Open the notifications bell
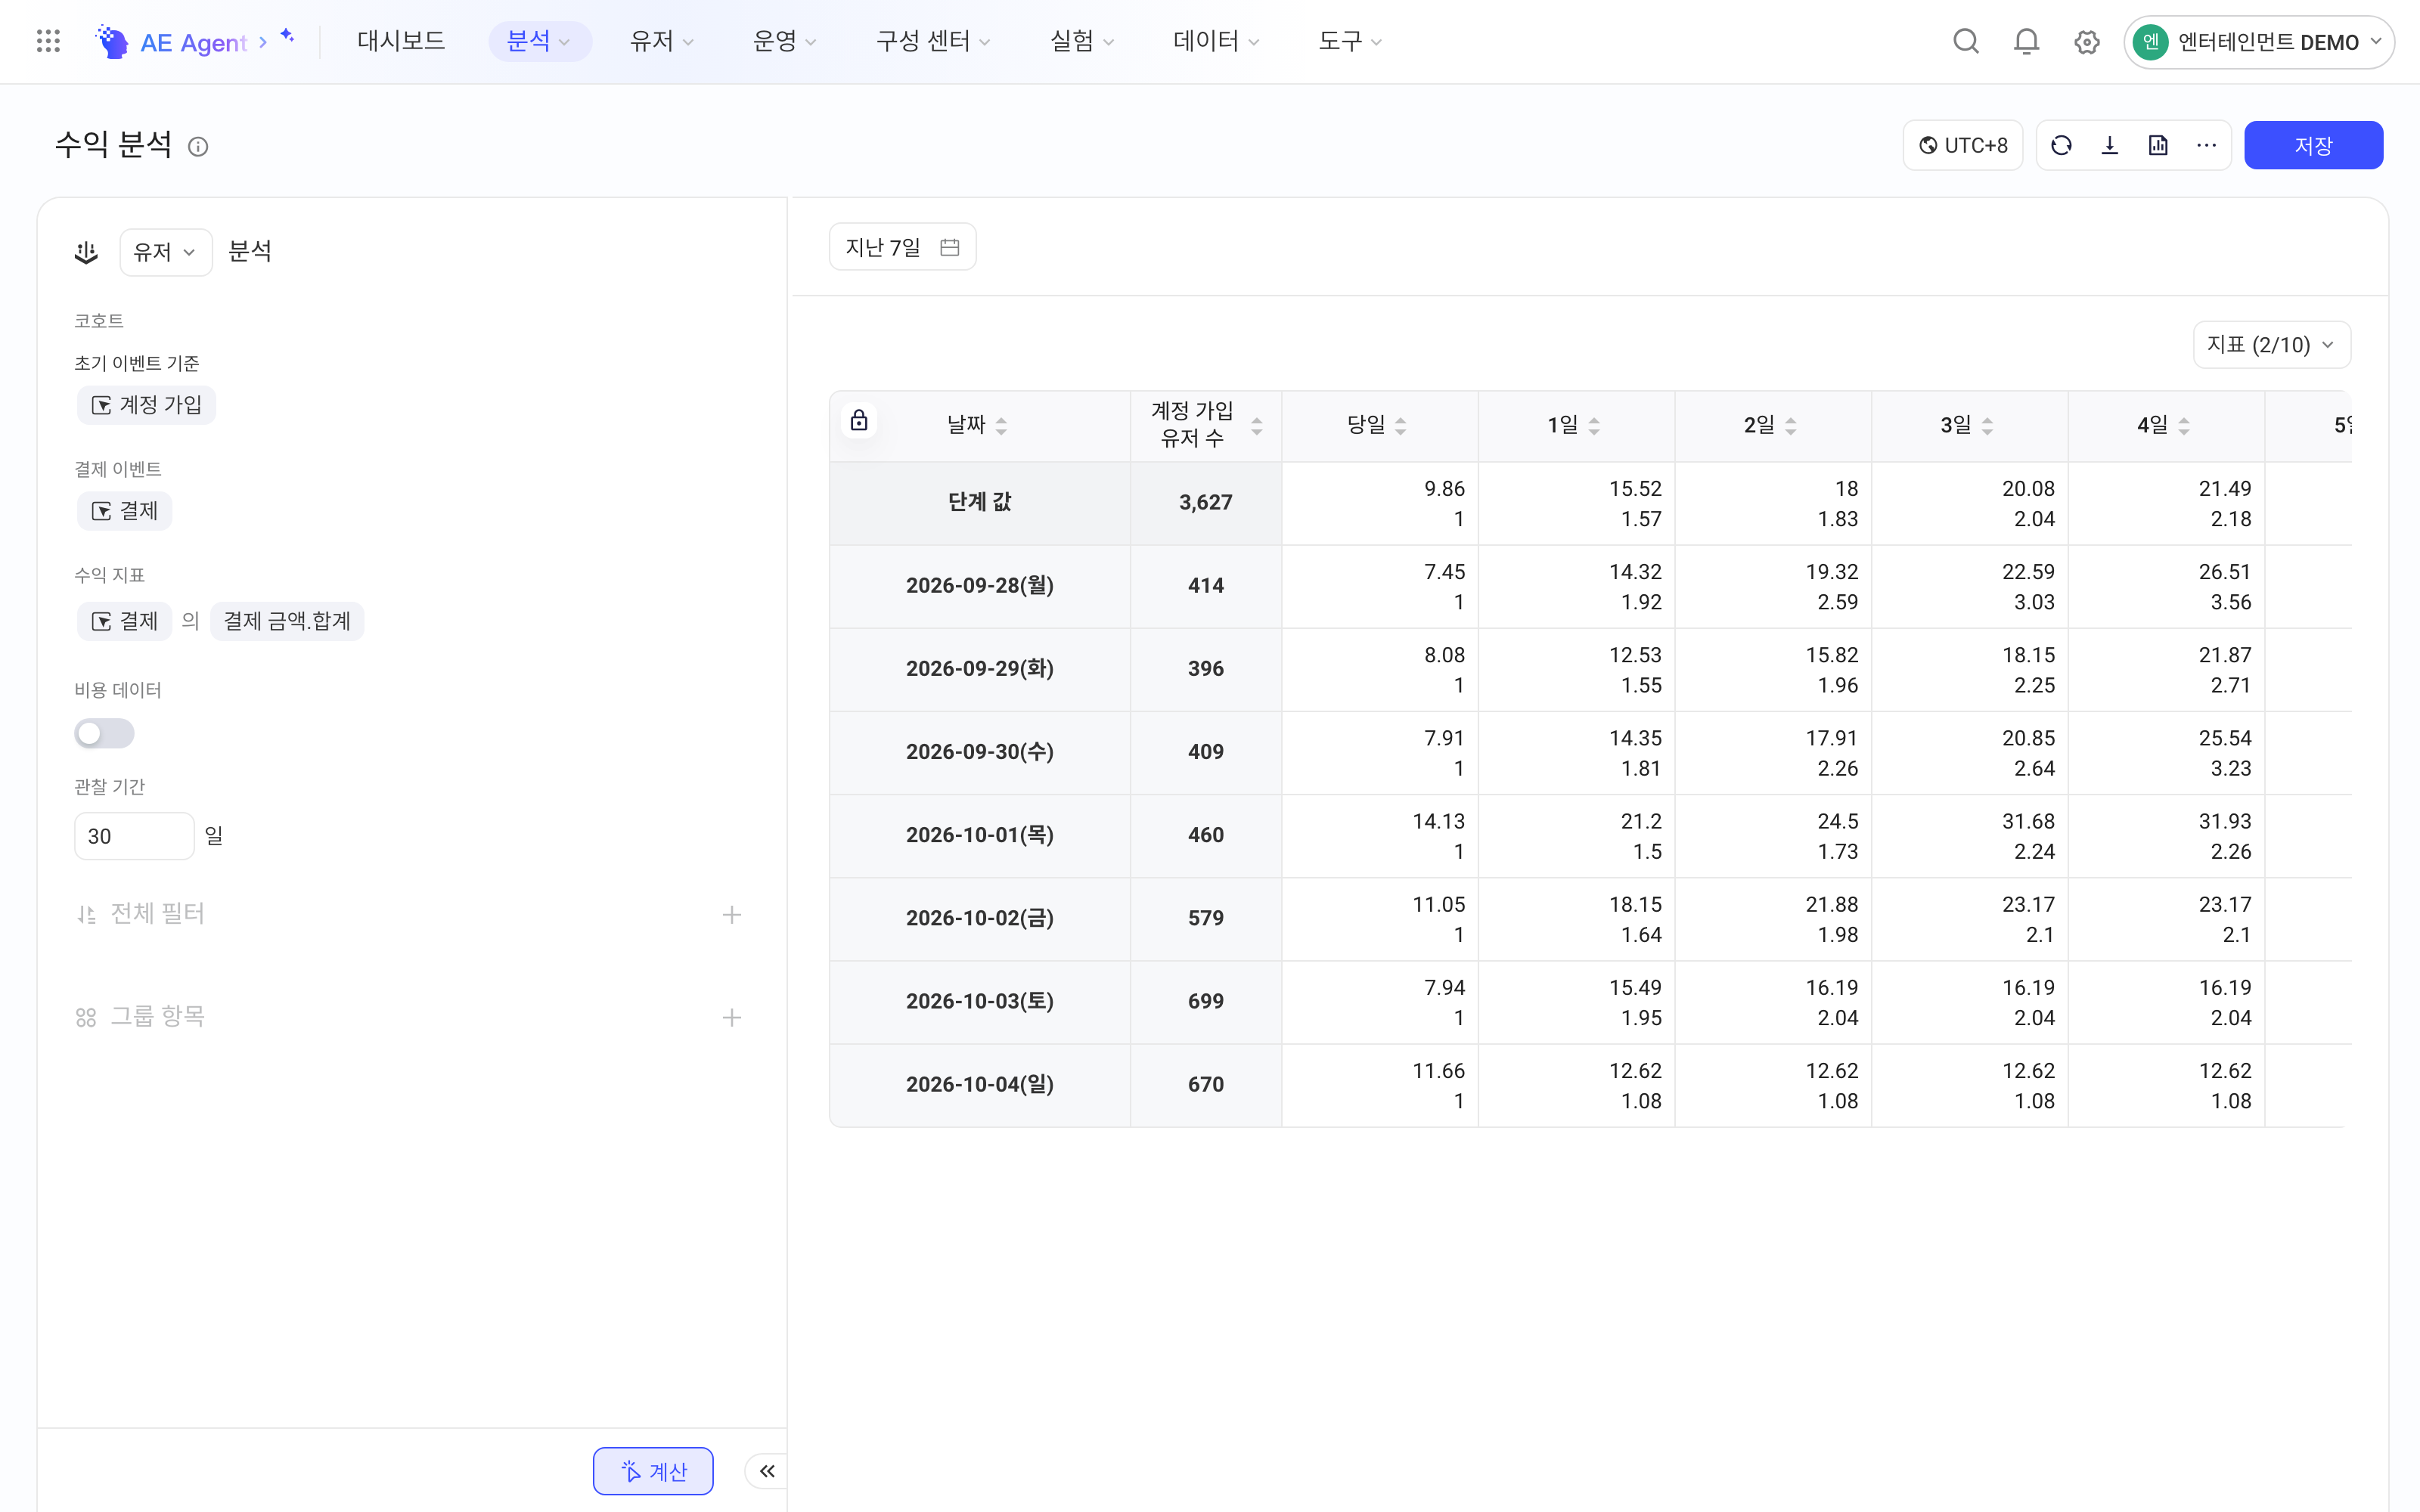Screen dimensions: 2420x1512 tap(2026, 41)
